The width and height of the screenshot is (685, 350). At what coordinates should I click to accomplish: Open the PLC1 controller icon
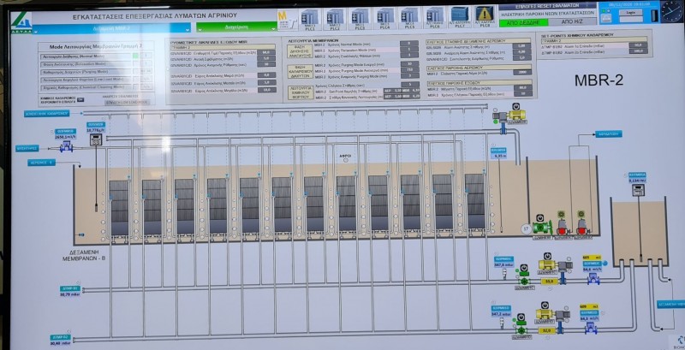309,15
